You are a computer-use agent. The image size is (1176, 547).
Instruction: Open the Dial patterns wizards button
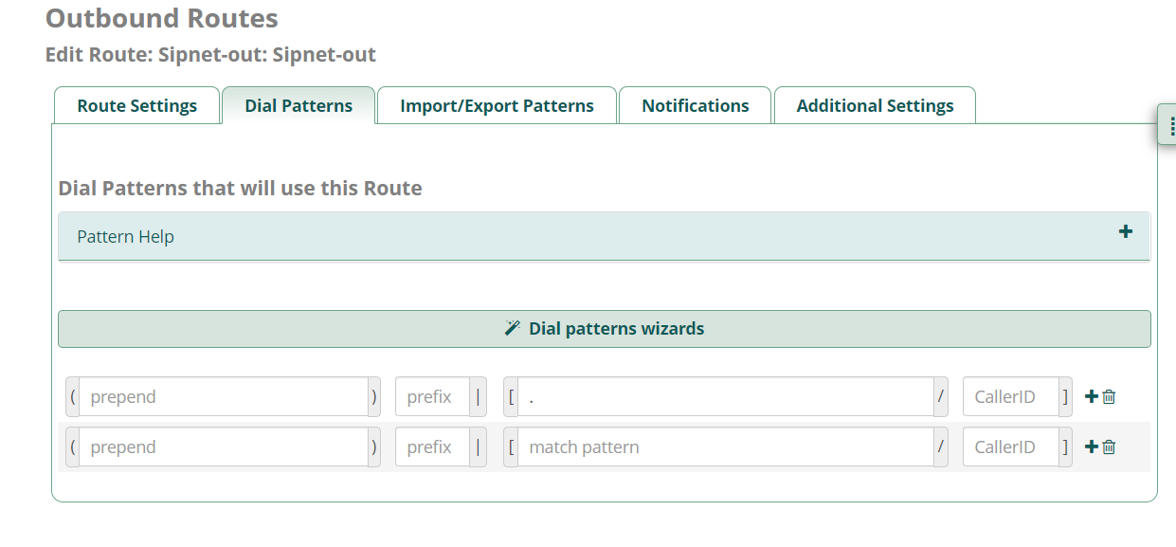click(604, 329)
